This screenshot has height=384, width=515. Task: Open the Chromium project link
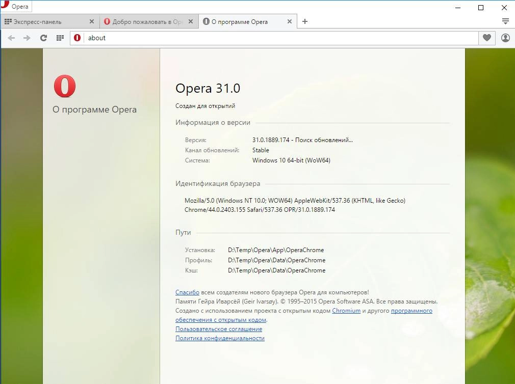point(346,311)
